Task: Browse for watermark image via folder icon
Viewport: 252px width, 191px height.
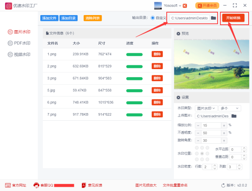Action: (234, 116)
